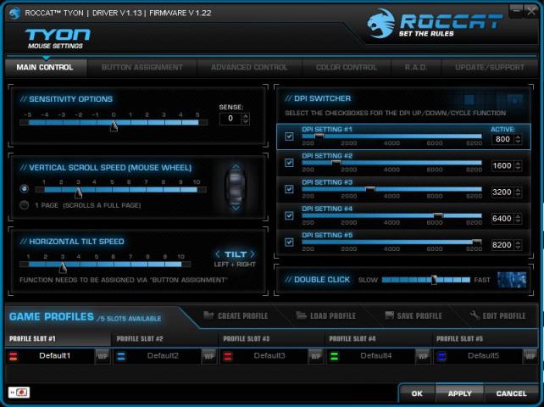The height and width of the screenshot is (407, 544).
Task: Click the SENSE value stepper arrows
Action: coord(246,119)
